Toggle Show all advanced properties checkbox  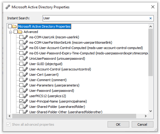[x=8, y=124]
